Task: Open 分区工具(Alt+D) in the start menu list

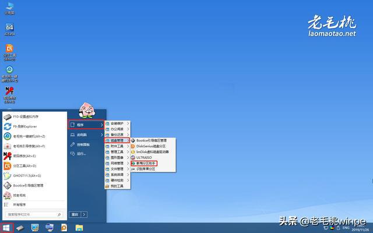Action: (x=34, y=165)
